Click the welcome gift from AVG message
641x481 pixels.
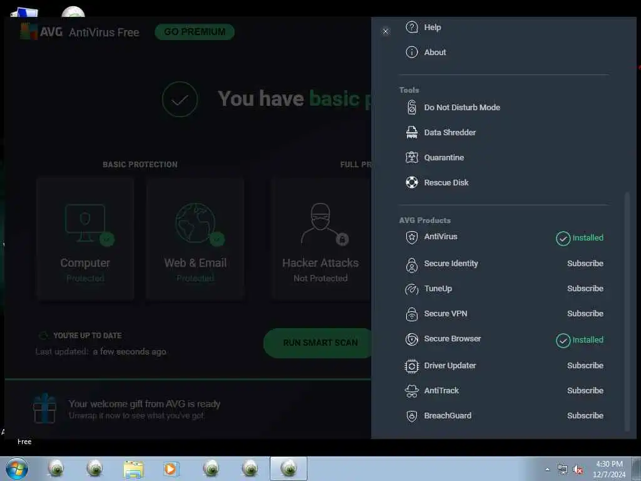(x=145, y=409)
